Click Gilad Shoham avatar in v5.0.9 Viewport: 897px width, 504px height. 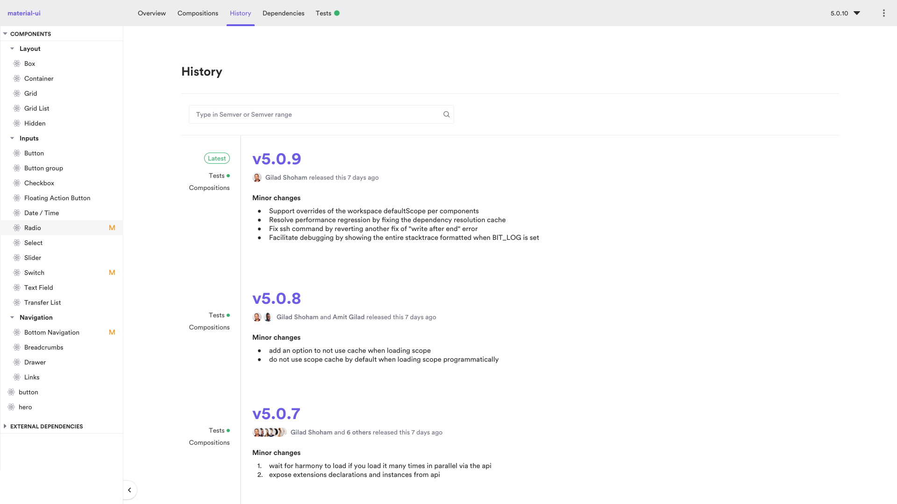tap(257, 178)
